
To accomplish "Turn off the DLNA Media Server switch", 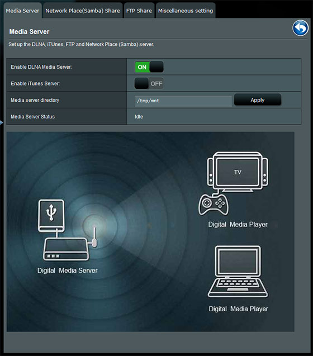I will click(x=149, y=67).
